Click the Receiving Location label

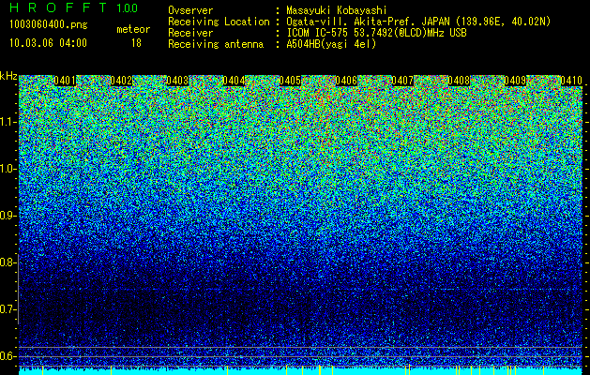pos(219,22)
